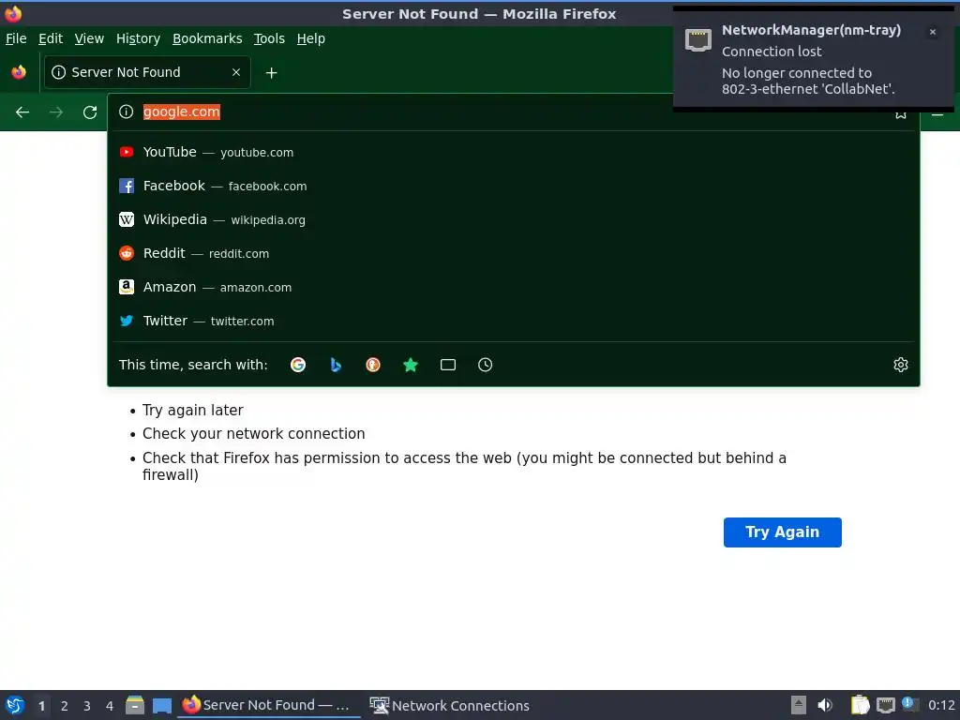Image resolution: width=960 pixels, height=720 pixels.
Task: Choose Reddit suggestion in dropdown
Action: pyautogui.click(x=514, y=253)
